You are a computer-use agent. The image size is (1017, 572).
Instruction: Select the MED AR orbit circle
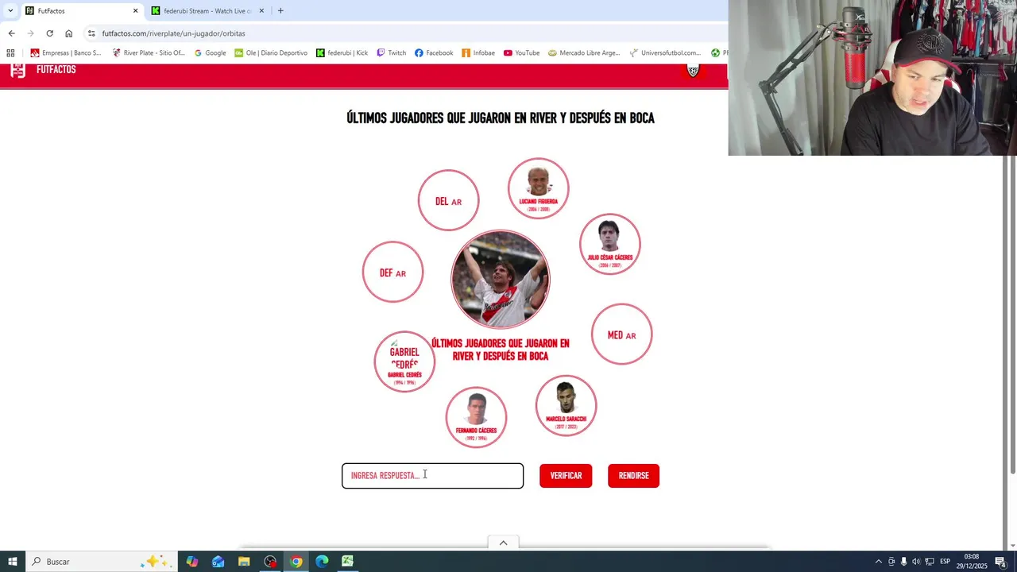(x=621, y=334)
